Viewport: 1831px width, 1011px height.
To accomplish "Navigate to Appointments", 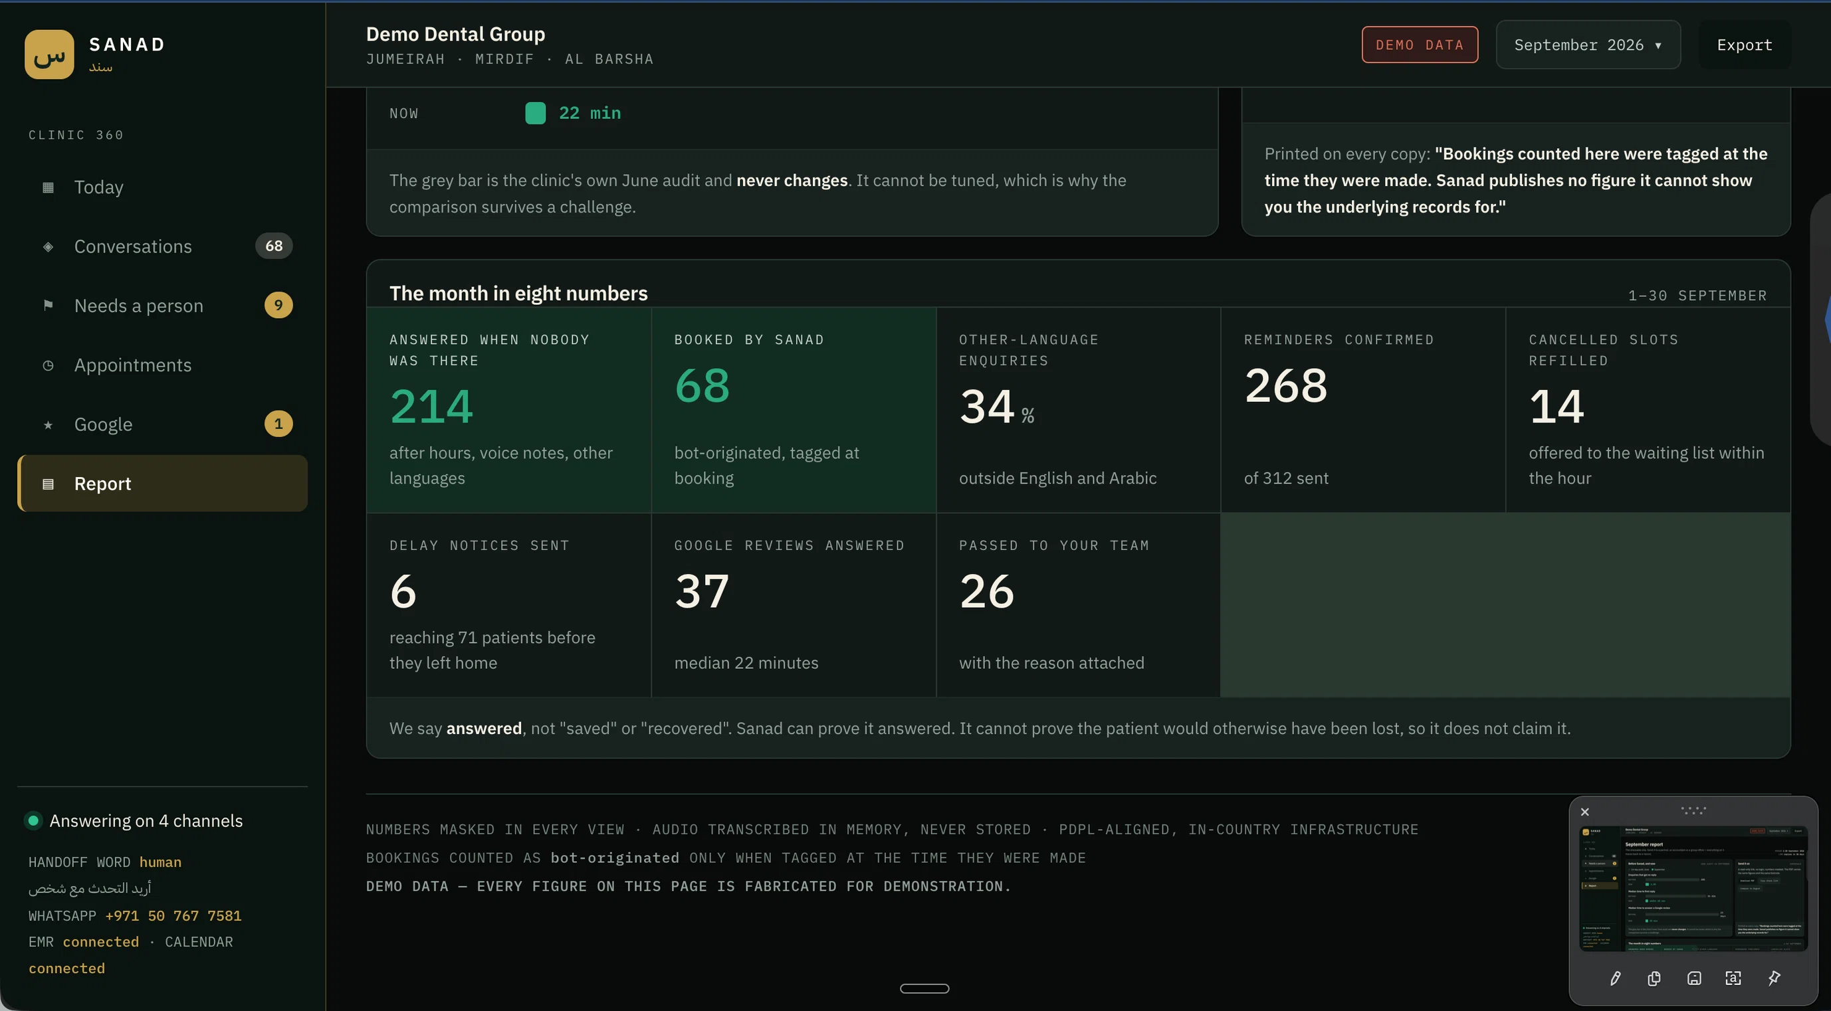I will pyautogui.click(x=162, y=365).
